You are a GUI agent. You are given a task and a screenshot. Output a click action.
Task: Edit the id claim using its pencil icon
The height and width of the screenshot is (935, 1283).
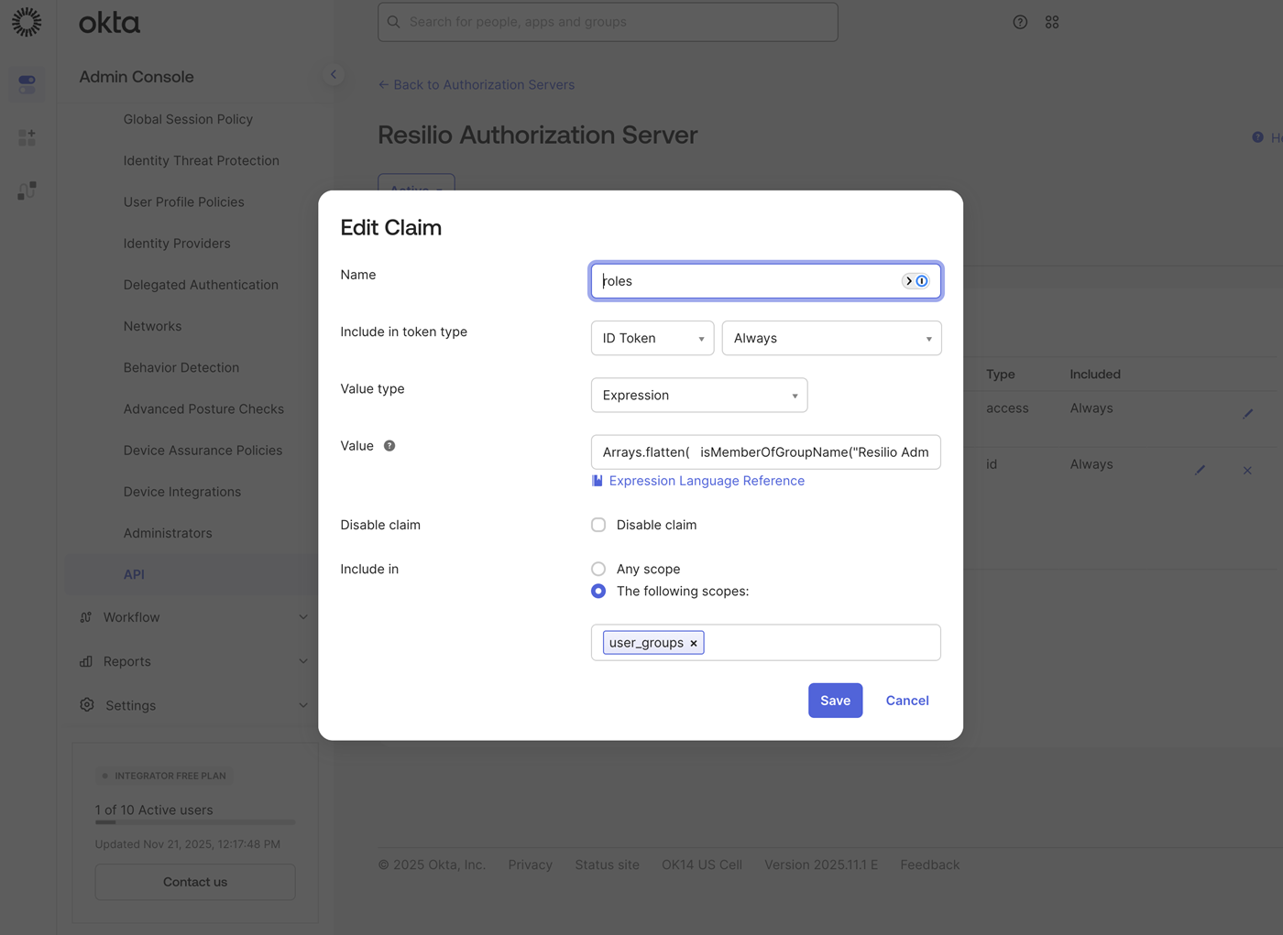tap(1201, 470)
